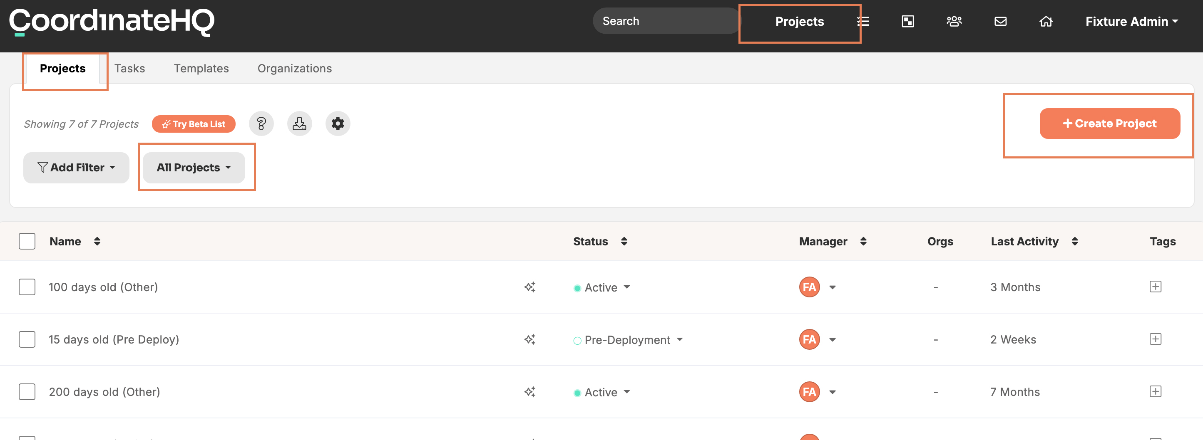This screenshot has height=440, width=1203.
Task: Open the mail envelope icon in header
Action: 1000,22
